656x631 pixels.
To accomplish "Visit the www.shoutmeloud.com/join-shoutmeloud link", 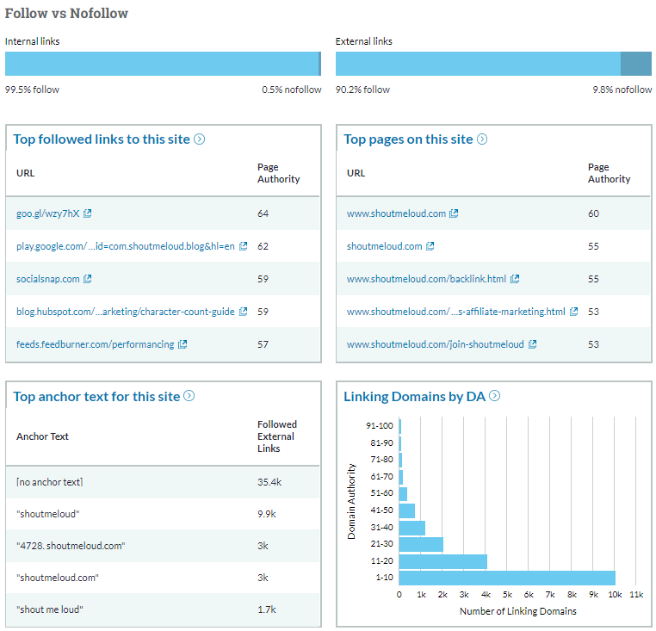I will pos(435,344).
